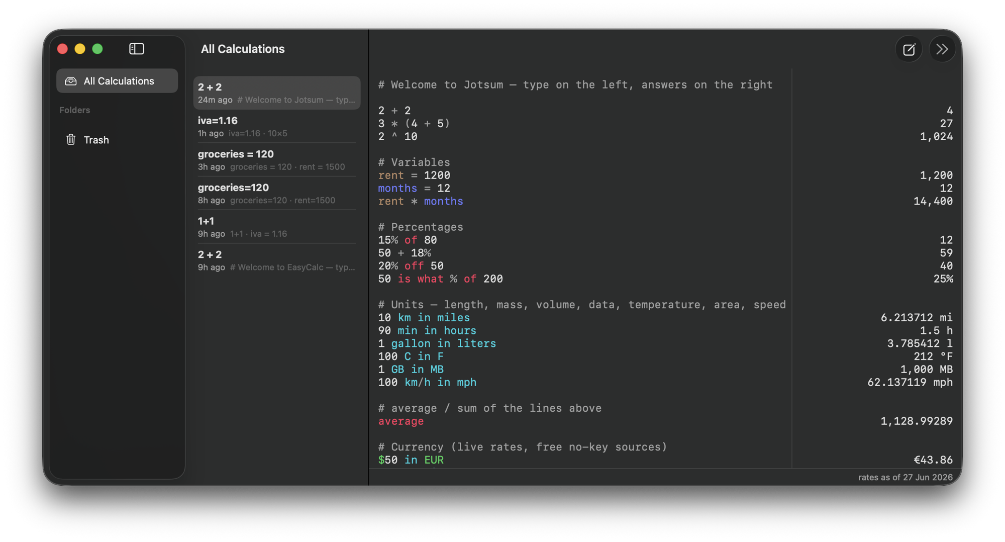Click the '1 gallon in liters' line

point(437,343)
